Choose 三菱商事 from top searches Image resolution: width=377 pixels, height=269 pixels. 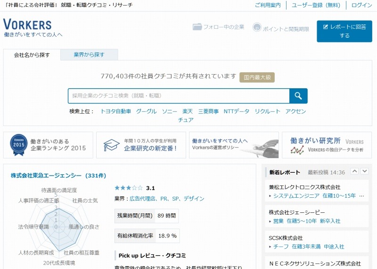point(208,111)
